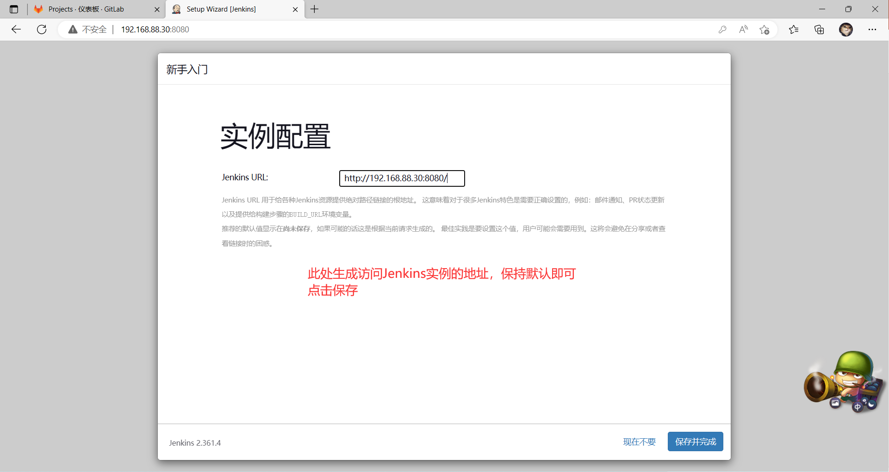
Task: Click the 保存并完成 button
Action: coord(695,441)
